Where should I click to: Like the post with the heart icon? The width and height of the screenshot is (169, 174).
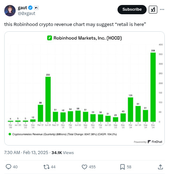click(84, 167)
